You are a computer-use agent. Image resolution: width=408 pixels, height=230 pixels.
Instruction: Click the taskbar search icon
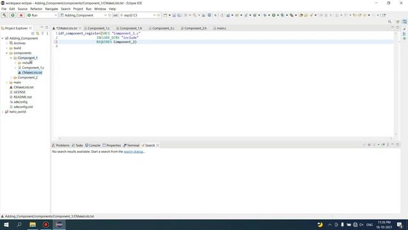(19, 224)
